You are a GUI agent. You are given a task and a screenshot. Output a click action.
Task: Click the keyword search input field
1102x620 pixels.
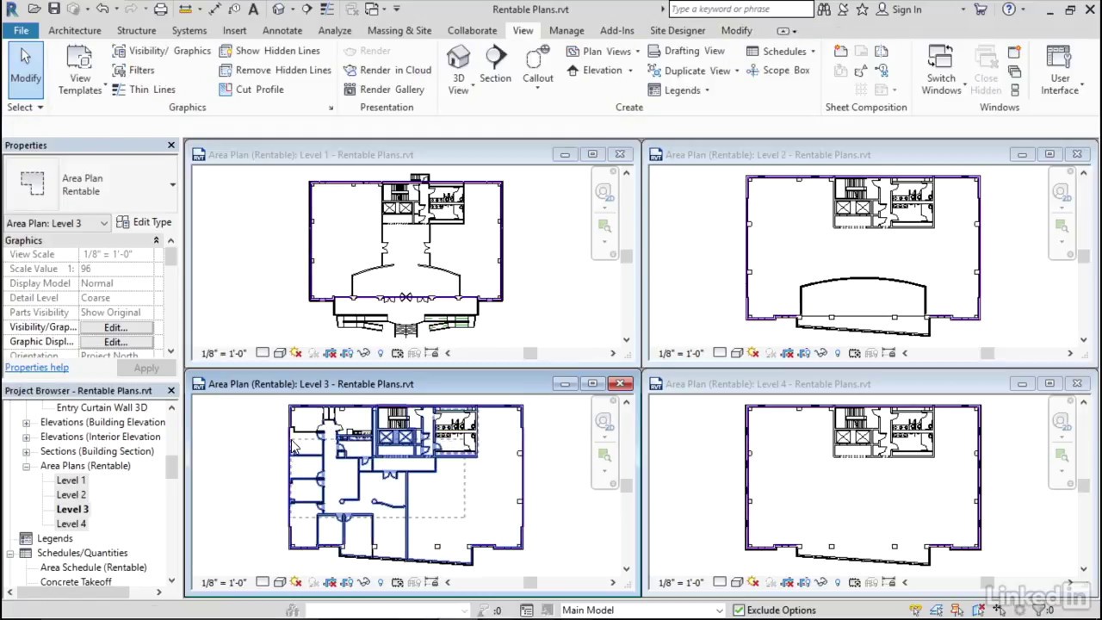741,9
